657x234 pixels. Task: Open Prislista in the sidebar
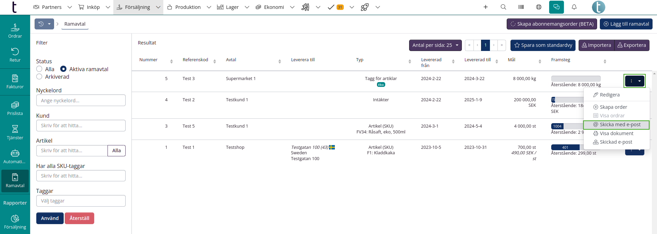click(15, 108)
